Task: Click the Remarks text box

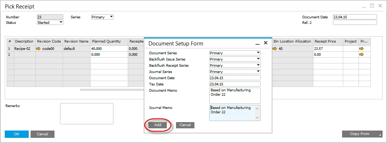Action: click(87, 114)
